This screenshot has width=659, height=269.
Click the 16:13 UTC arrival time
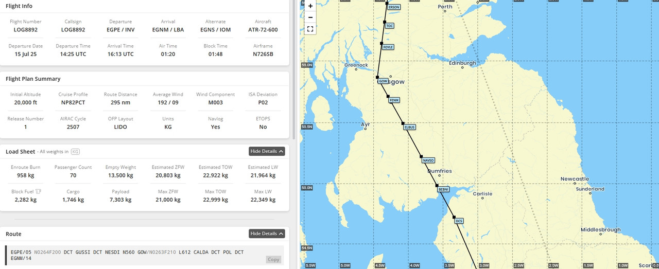coord(120,54)
